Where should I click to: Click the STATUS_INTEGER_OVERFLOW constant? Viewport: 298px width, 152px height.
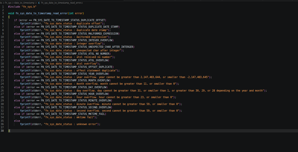click(x=76, y=40)
